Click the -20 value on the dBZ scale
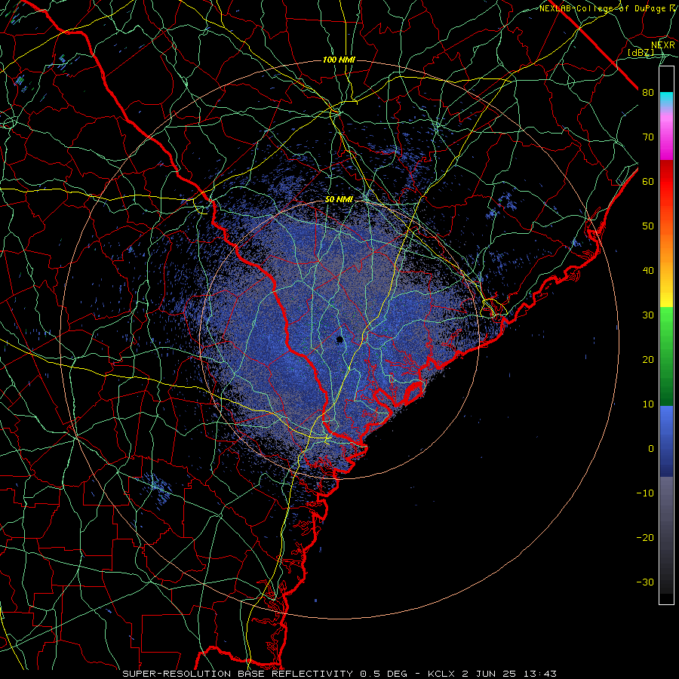 tap(645, 538)
